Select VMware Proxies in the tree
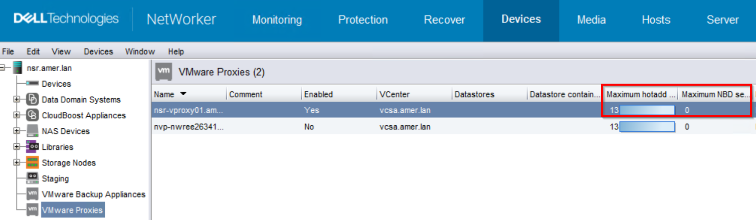 coord(72,210)
